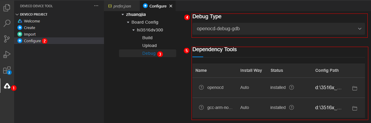
Task: Browse folder for gcc-arm config path
Action: (x=355, y=108)
